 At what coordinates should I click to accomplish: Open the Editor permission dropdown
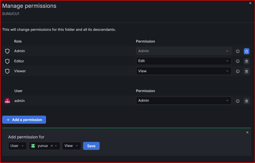click(184, 61)
